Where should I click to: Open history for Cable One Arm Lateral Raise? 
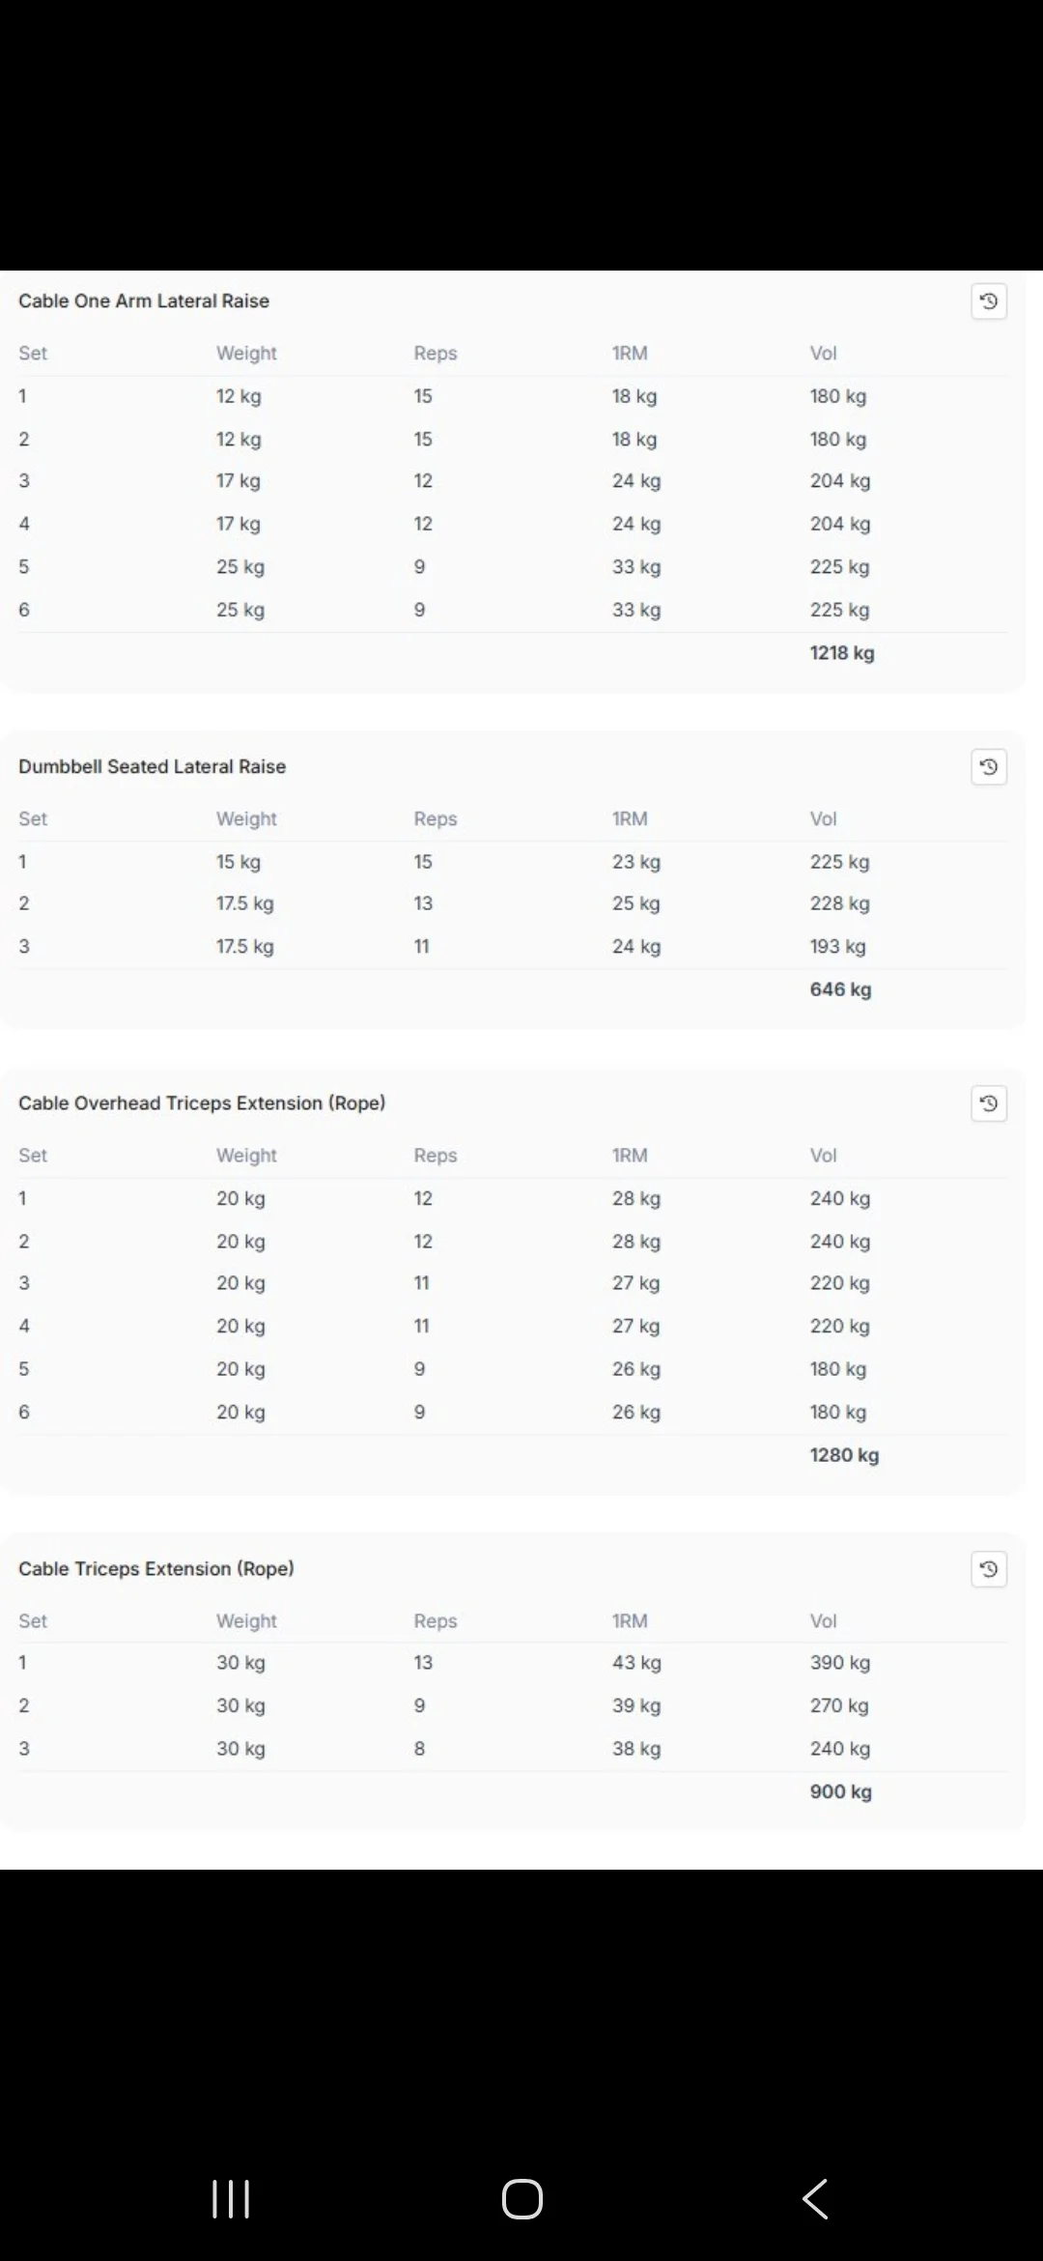pyautogui.click(x=988, y=301)
